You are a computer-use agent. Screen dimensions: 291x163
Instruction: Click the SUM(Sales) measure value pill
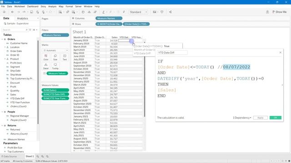point(55,90)
